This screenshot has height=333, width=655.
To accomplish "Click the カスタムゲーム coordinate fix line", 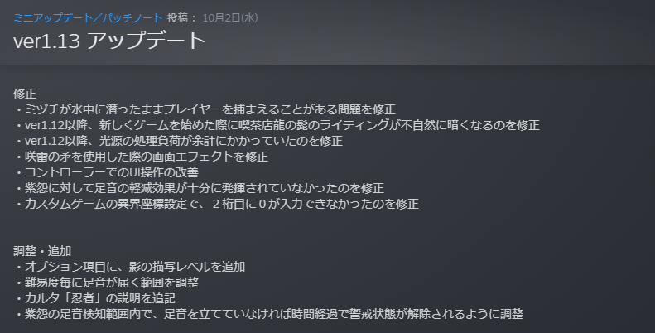I will [x=217, y=203].
